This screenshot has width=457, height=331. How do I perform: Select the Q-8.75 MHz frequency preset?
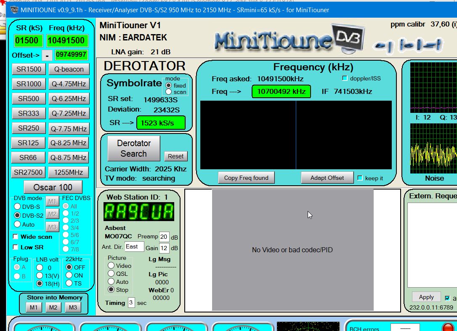tap(69, 157)
